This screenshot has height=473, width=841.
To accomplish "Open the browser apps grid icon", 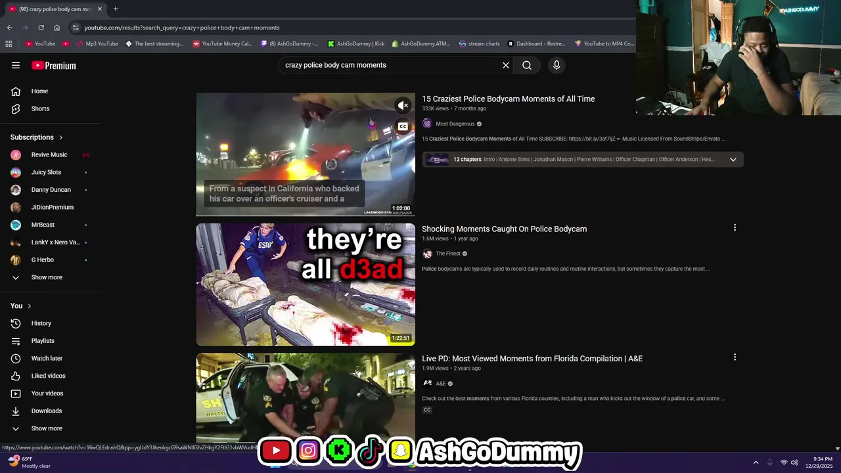I will [9, 43].
